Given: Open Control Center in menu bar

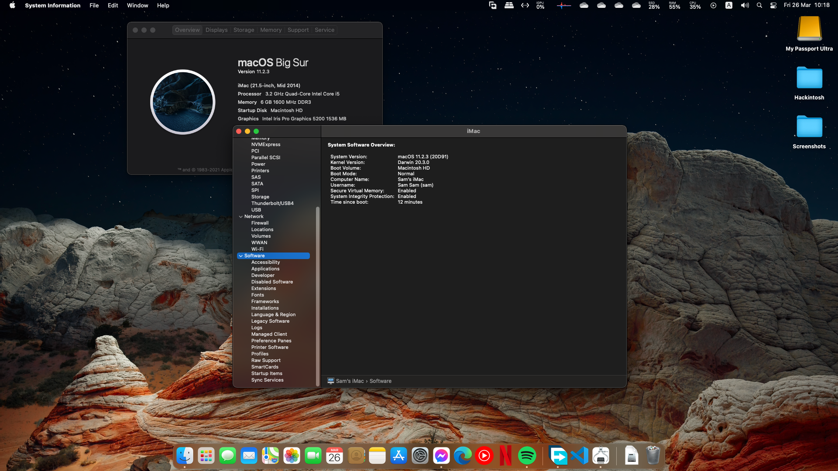Looking at the screenshot, I should pyautogui.click(x=773, y=6).
